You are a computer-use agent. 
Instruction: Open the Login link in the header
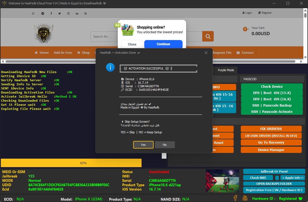pos(247,13)
